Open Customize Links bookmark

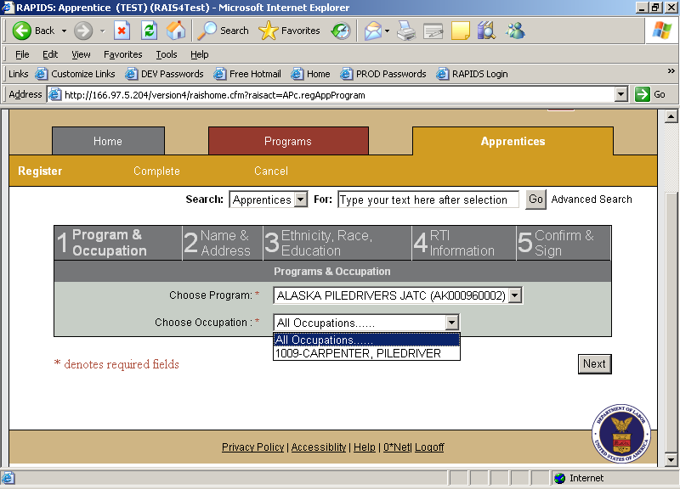point(76,74)
